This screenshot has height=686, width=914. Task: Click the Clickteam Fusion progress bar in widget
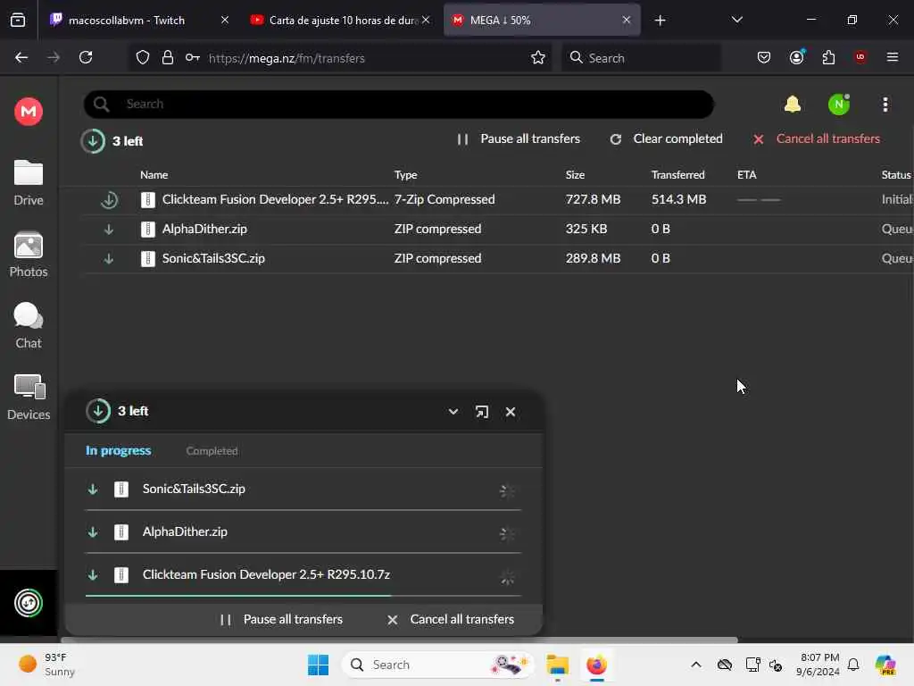(303, 596)
